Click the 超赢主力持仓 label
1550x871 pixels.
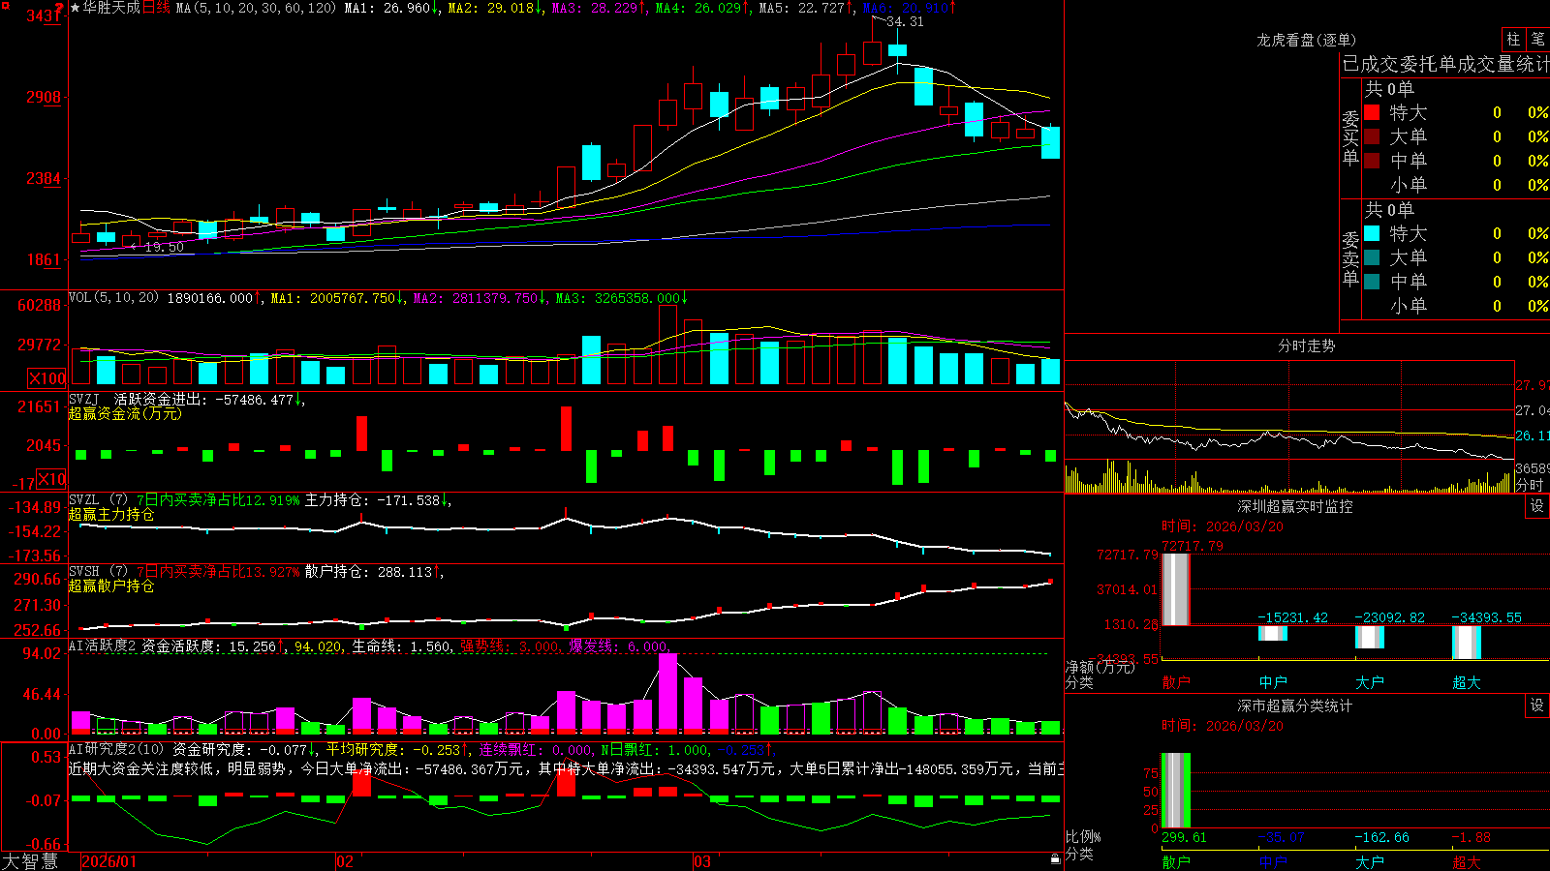[x=111, y=514]
